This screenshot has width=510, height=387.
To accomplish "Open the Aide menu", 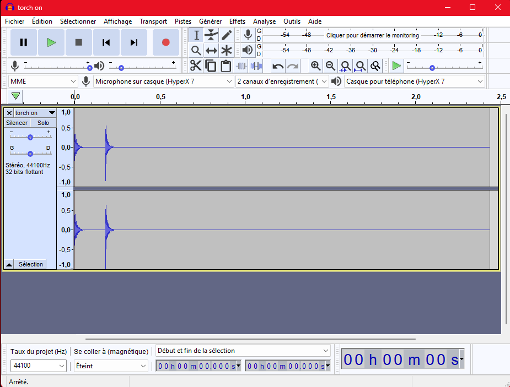I will (x=315, y=21).
